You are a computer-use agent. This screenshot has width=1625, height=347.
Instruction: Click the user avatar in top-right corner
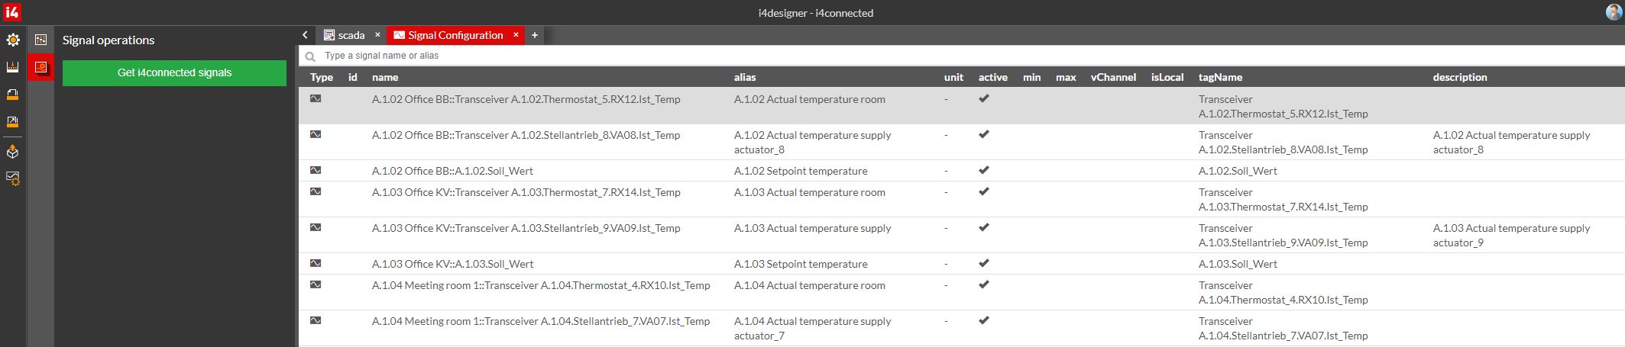(1614, 12)
